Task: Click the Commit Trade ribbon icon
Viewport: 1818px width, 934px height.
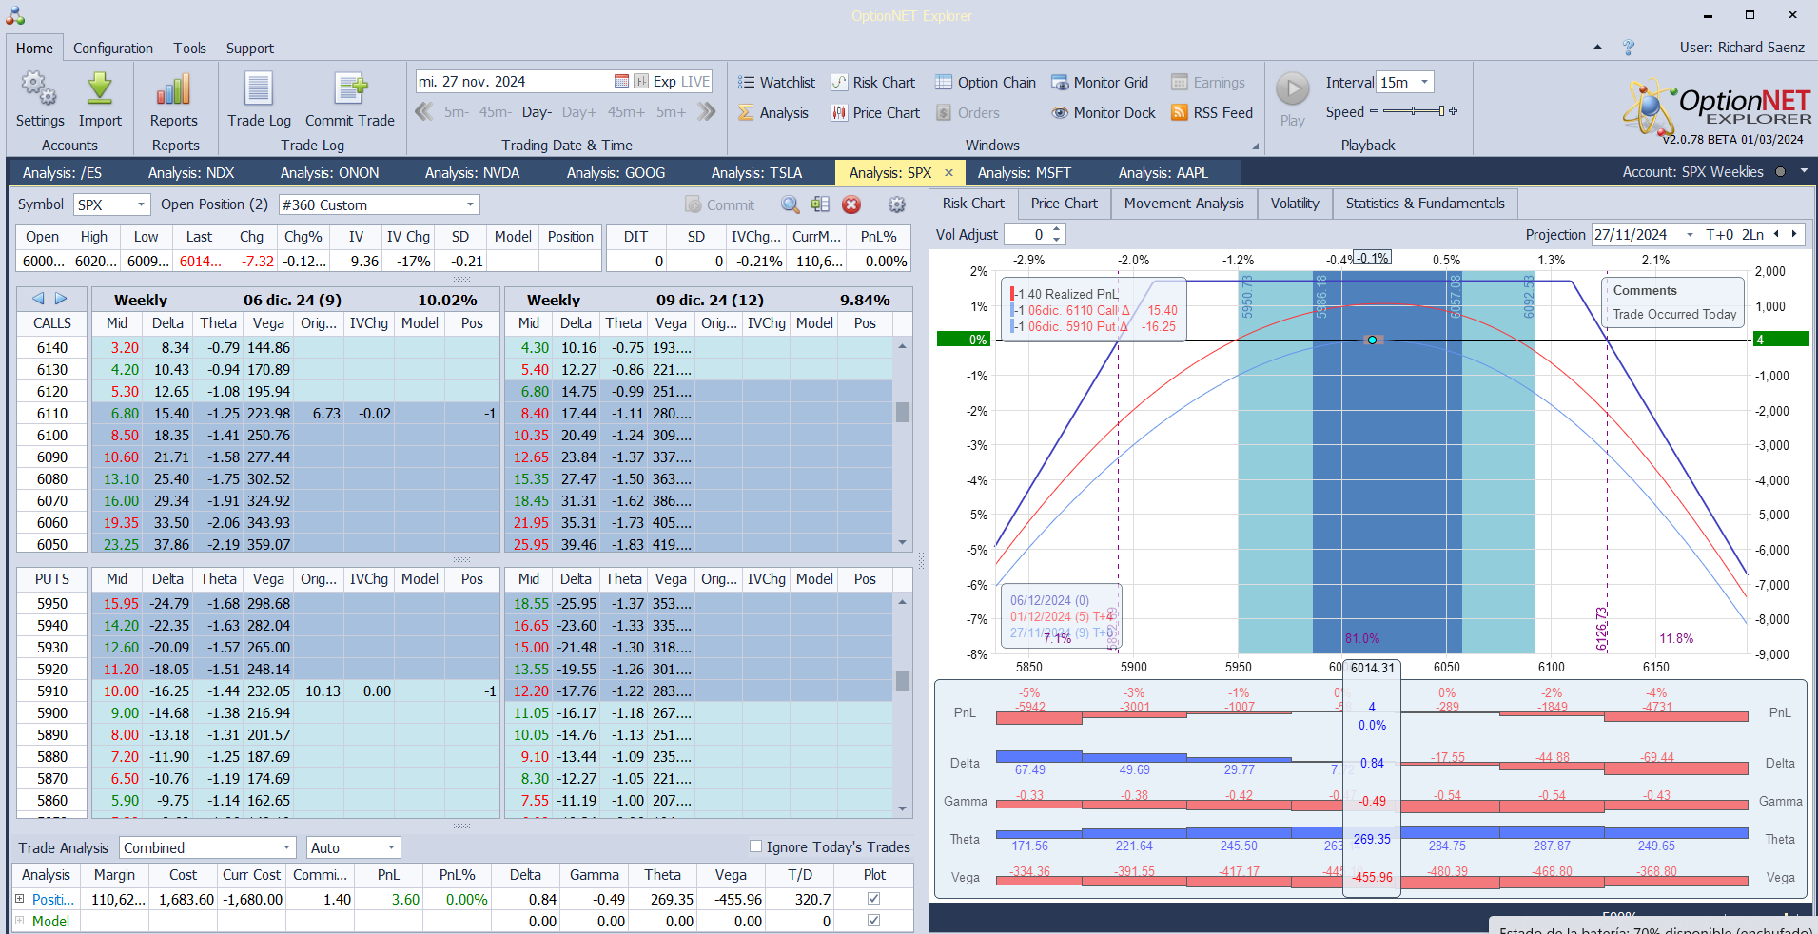Action: pos(350,89)
